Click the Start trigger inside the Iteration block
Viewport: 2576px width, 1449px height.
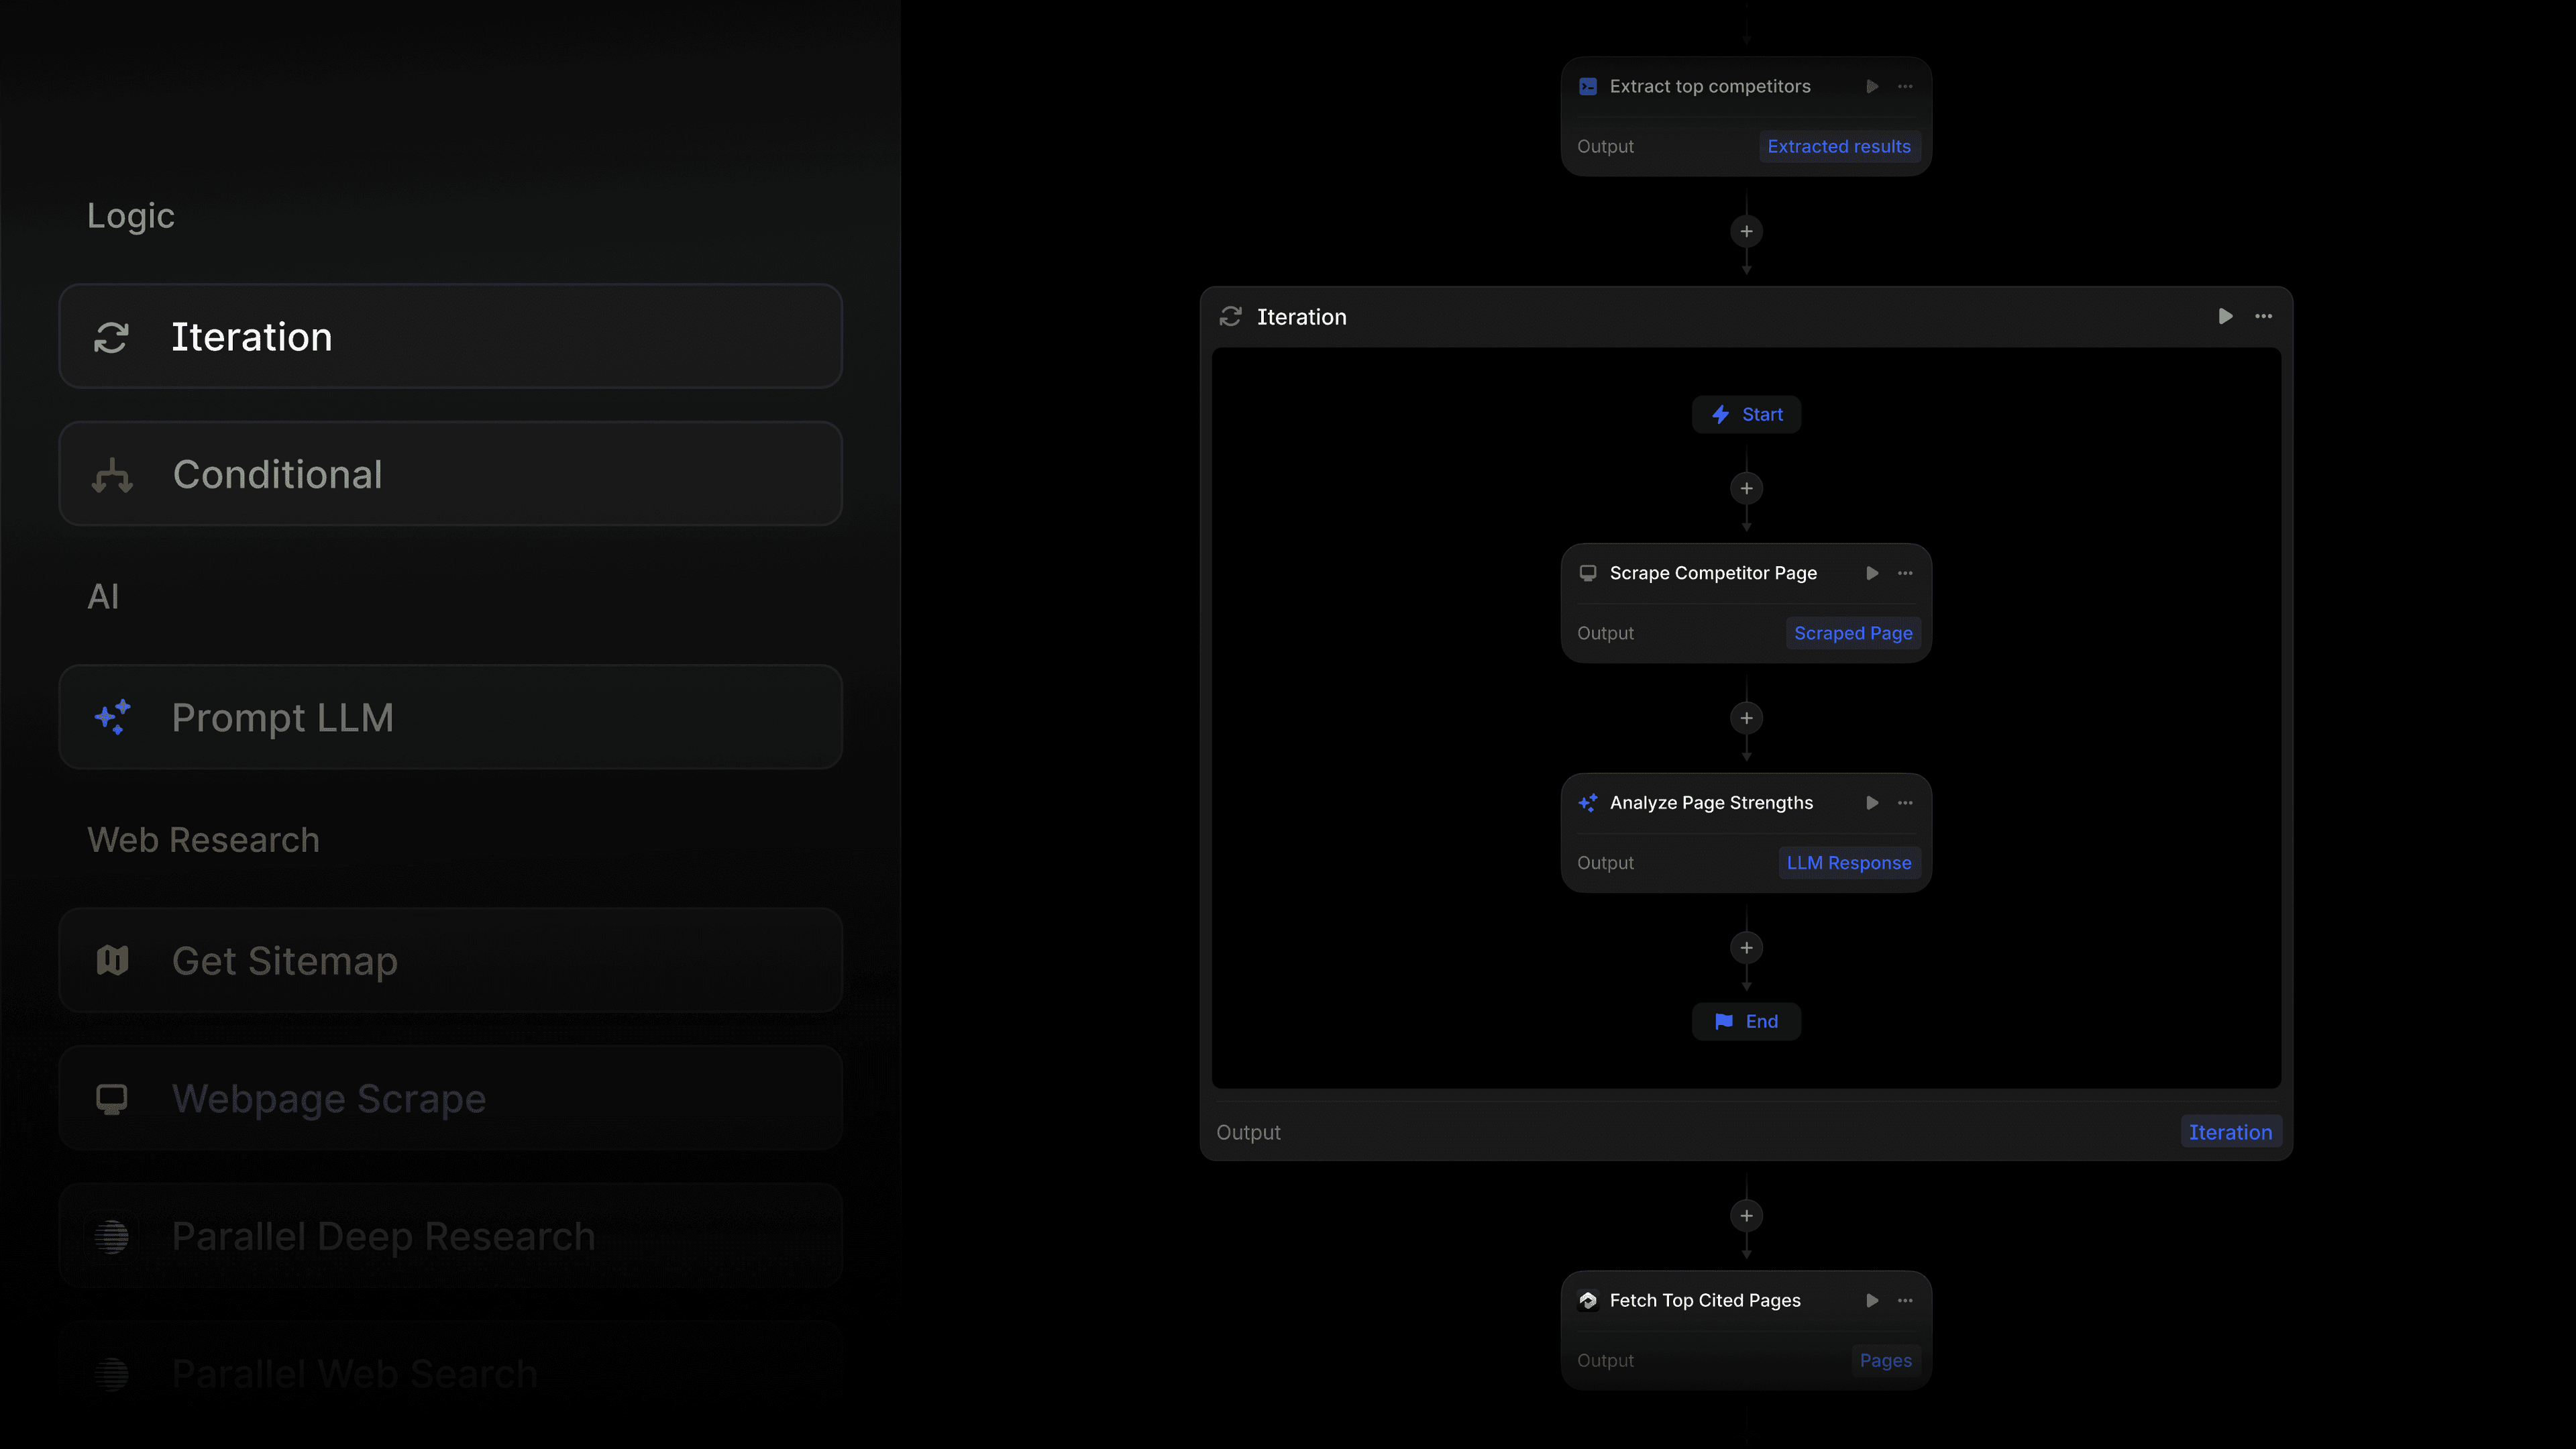pos(1746,414)
